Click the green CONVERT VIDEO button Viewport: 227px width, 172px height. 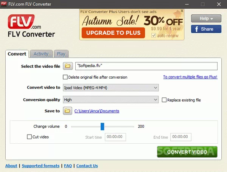click(187, 152)
